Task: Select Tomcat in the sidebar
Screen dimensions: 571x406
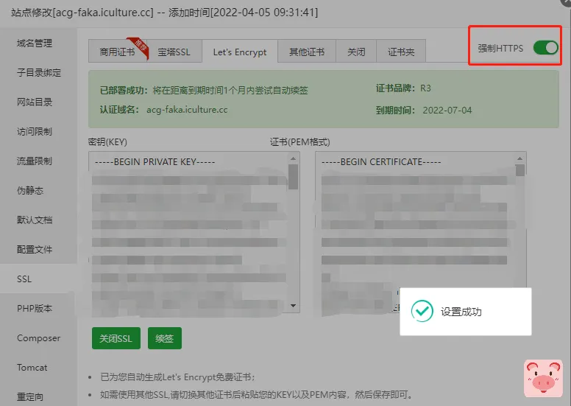Action: pos(32,368)
